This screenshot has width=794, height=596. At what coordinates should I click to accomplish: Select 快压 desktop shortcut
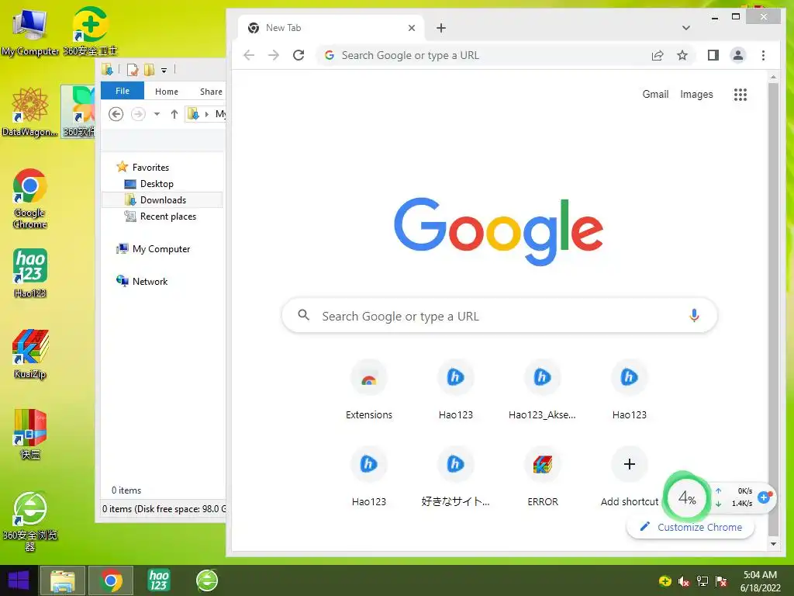[30, 435]
